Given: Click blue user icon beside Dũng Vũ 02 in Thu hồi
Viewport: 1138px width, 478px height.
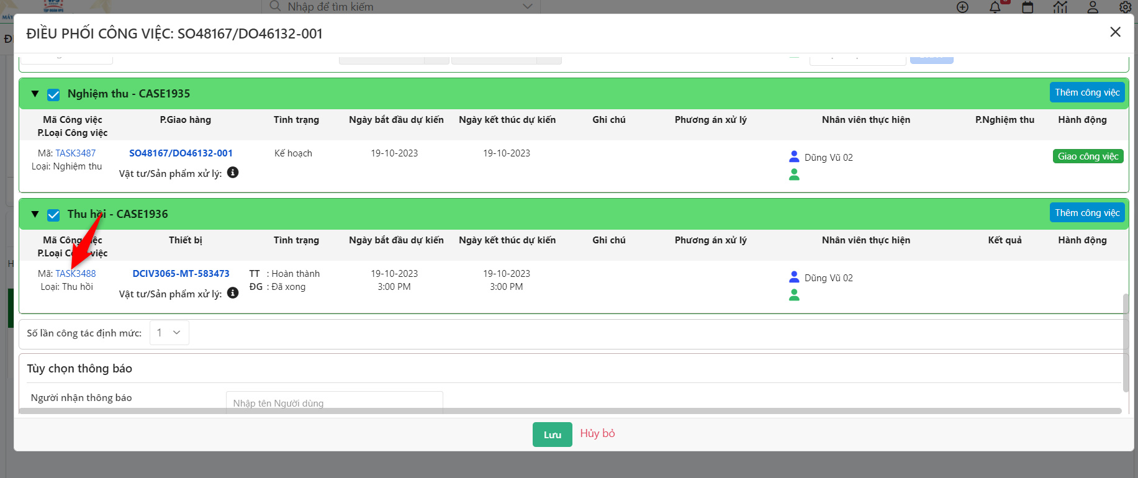Looking at the screenshot, I should click(794, 277).
